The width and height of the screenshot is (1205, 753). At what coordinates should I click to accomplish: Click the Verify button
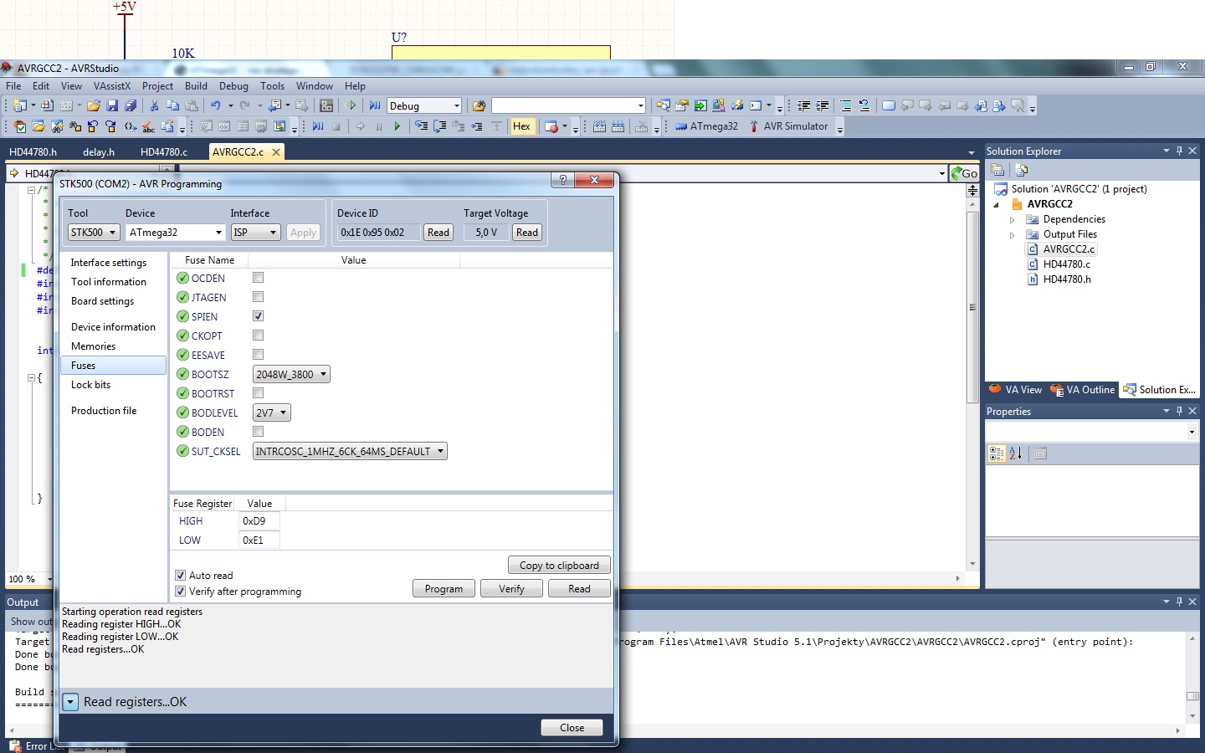click(x=511, y=589)
